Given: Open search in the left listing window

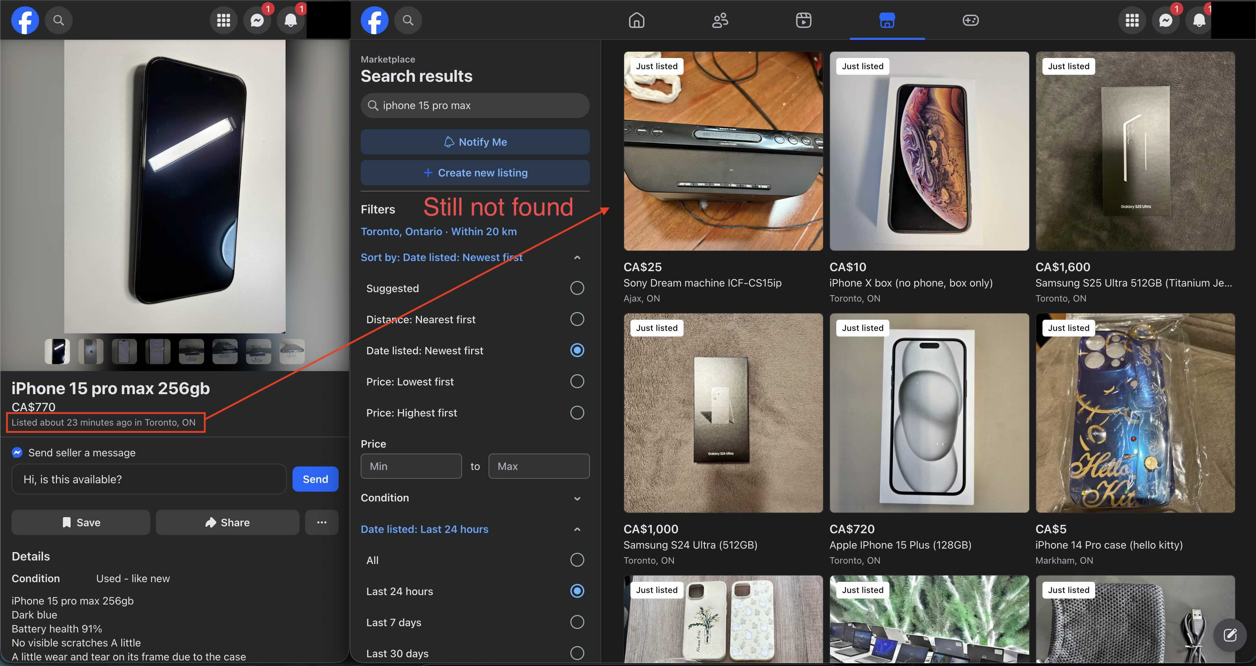Looking at the screenshot, I should tap(58, 20).
